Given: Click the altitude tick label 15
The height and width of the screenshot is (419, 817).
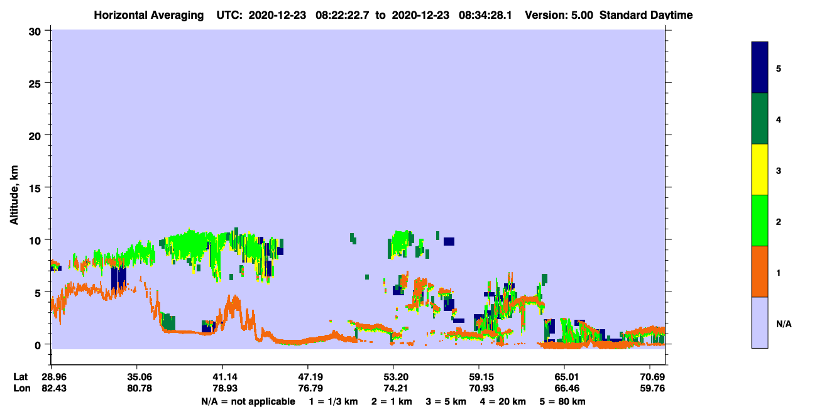Looking at the screenshot, I should pyautogui.click(x=36, y=188).
